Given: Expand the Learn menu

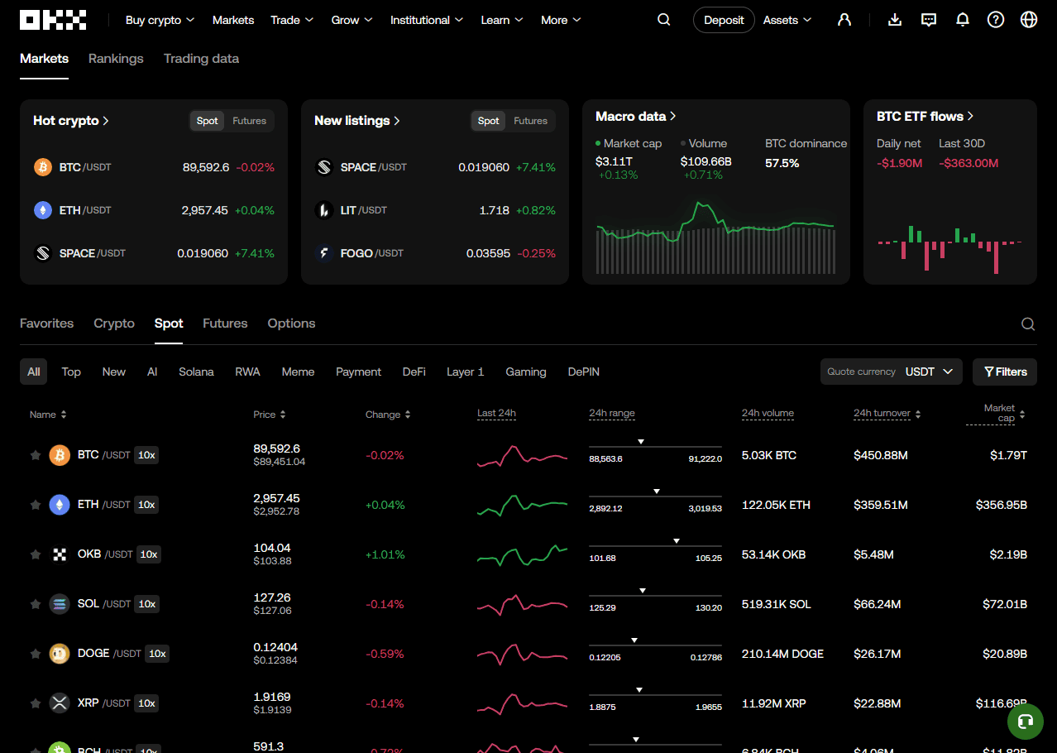Looking at the screenshot, I should pos(502,20).
